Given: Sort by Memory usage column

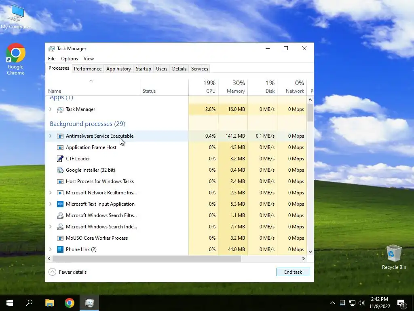Looking at the screenshot, I should click(x=233, y=87).
